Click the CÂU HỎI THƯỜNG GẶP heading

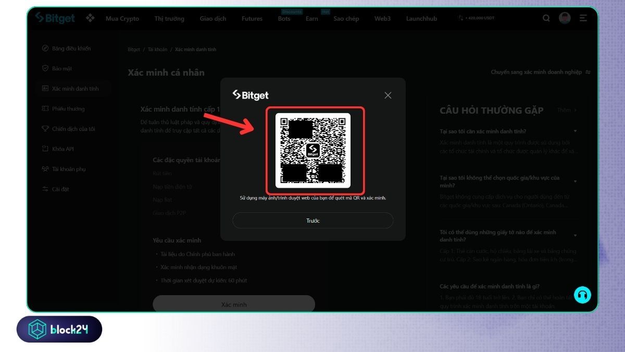(492, 110)
